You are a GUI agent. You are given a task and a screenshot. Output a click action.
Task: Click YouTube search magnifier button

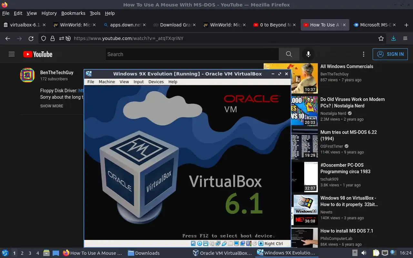click(x=289, y=54)
